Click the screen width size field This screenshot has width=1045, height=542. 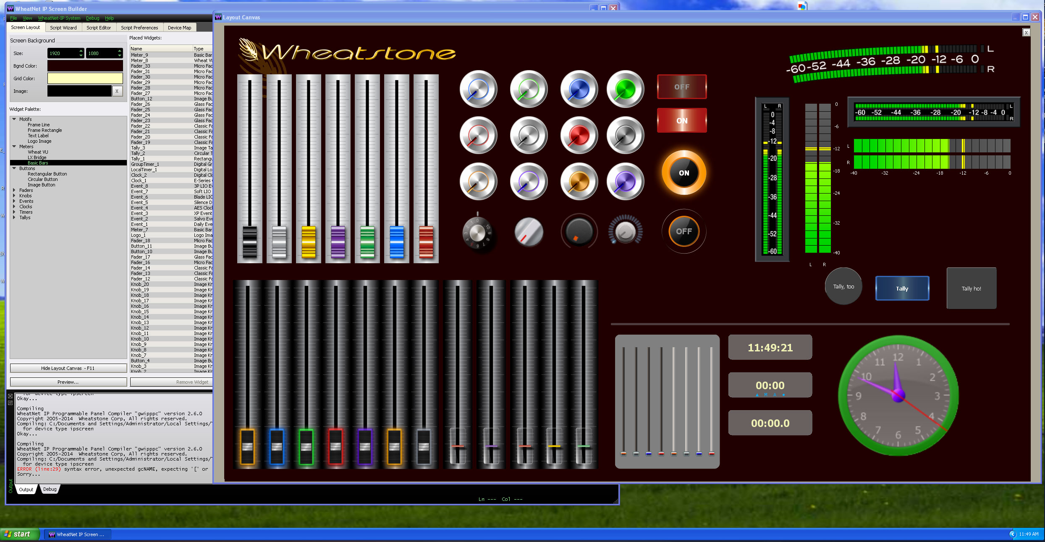pyautogui.click(x=63, y=53)
